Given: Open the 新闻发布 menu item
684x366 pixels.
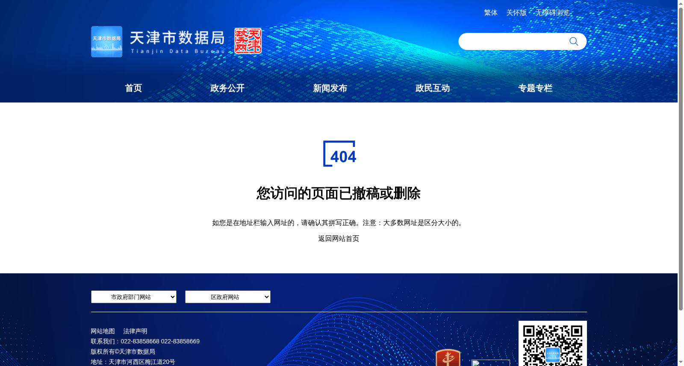Looking at the screenshot, I should tap(330, 88).
